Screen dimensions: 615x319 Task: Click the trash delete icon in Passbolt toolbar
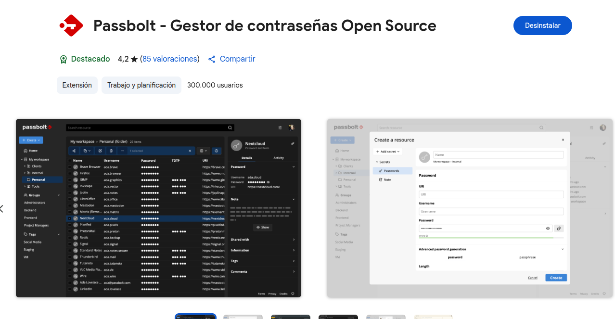coord(111,151)
